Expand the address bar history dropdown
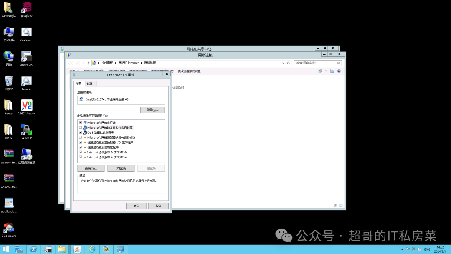Screen dimensions: 451x254 pyautogui.click(x=283, y=63)
